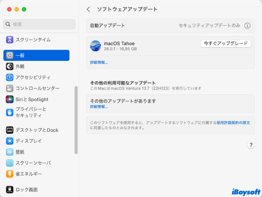Go back with the chevron arrow
Image resolution: width=262 pixels, height=197 pixels.
click(88, 9)
